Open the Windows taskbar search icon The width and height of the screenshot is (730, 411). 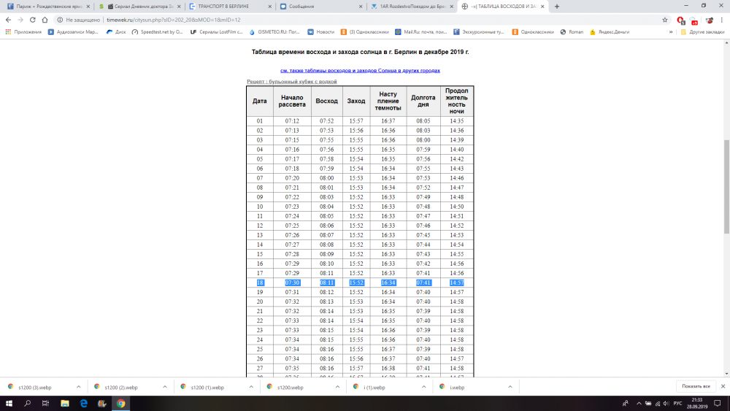click(x=28, y=403)
